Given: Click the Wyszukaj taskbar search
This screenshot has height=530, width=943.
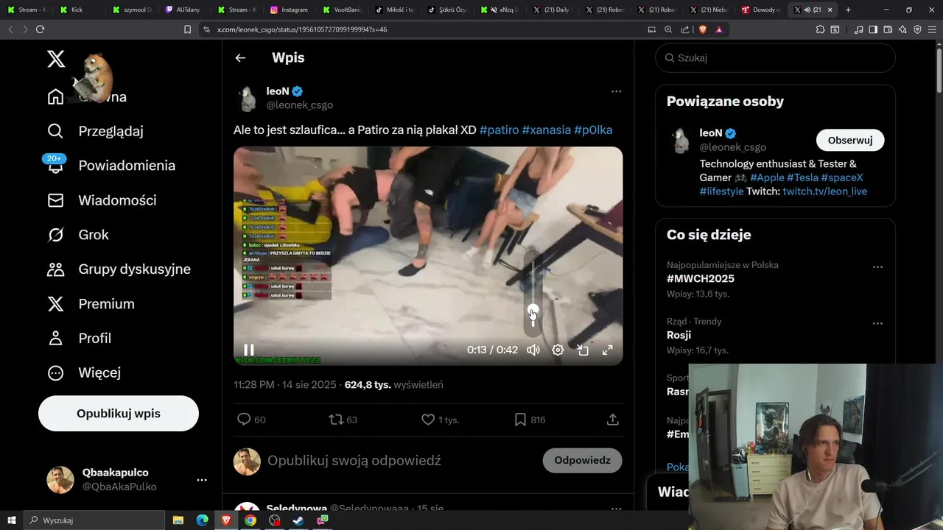Looking at the screenshot, I should [x=94, y=520].
